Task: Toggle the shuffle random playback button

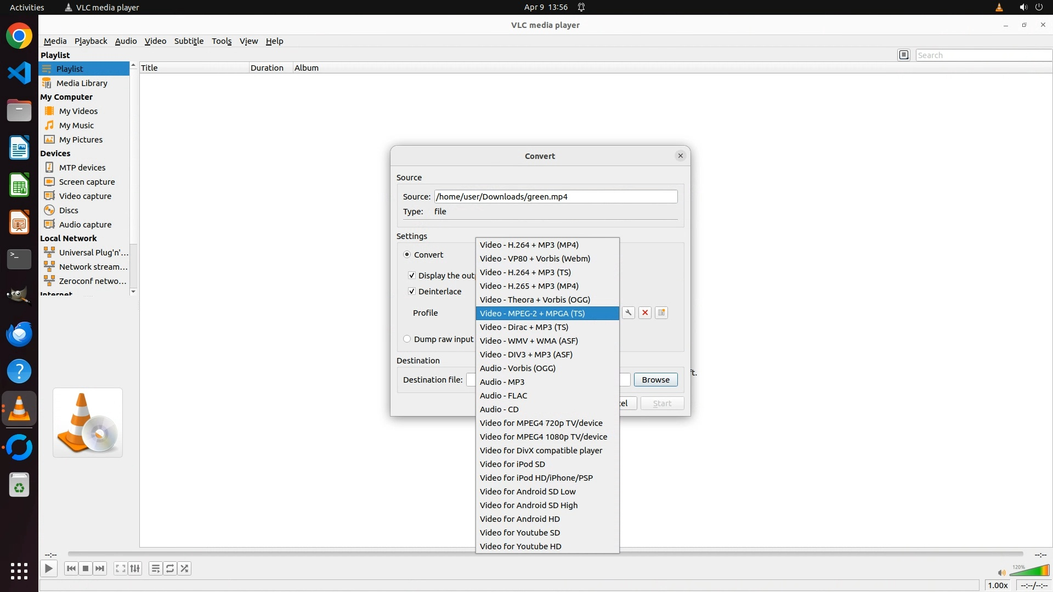Action: pyautogui.click(x=185, y=568)
